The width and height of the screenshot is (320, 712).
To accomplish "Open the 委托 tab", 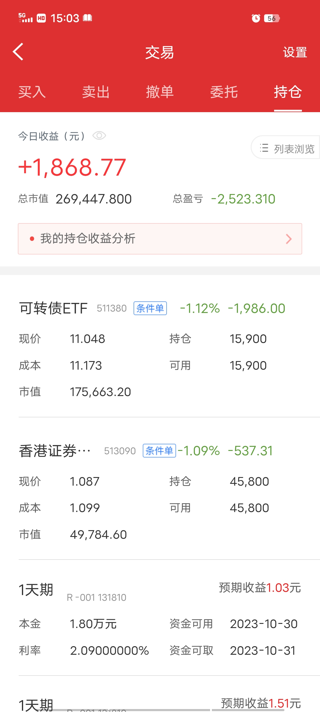I will point(224,92).
